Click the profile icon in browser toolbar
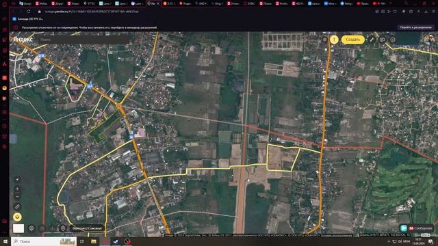This screenshot has width=438, height=246. point(418,12)
